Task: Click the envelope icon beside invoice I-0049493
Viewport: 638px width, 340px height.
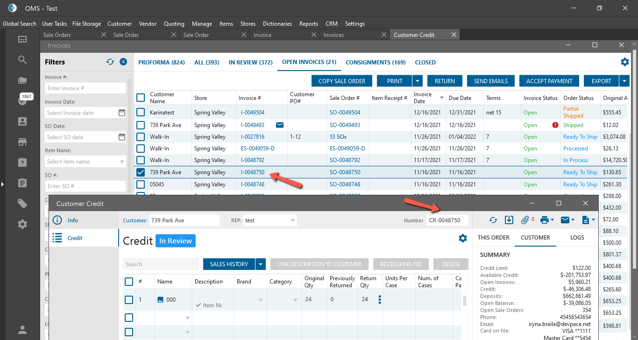Action: pyautogui.click(x=280, y=125)
